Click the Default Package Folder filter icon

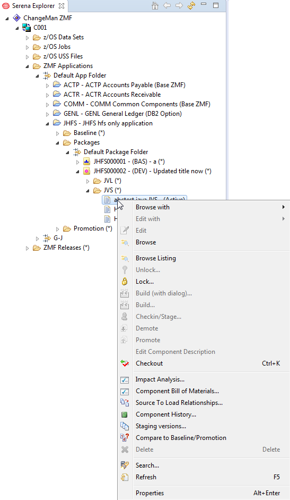[x=77, y=152]
